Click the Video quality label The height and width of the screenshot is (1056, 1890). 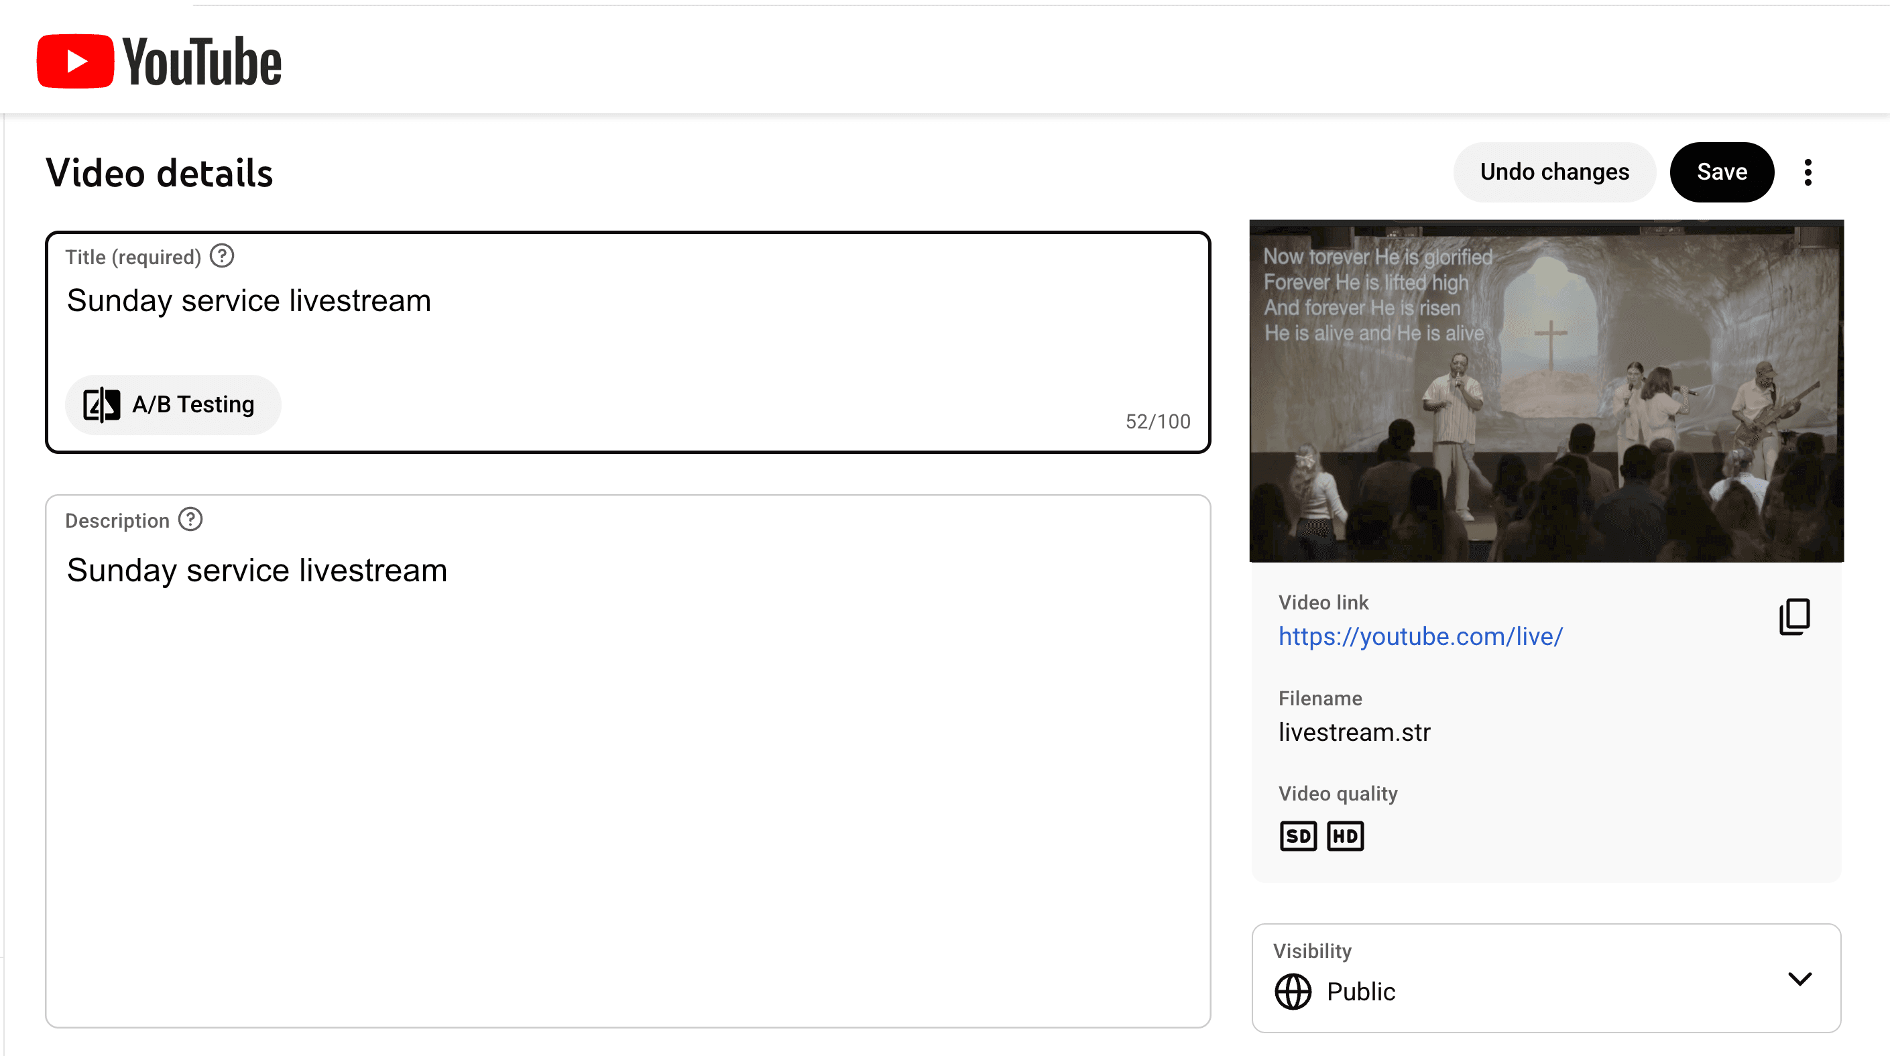[x=1338, y=793]
